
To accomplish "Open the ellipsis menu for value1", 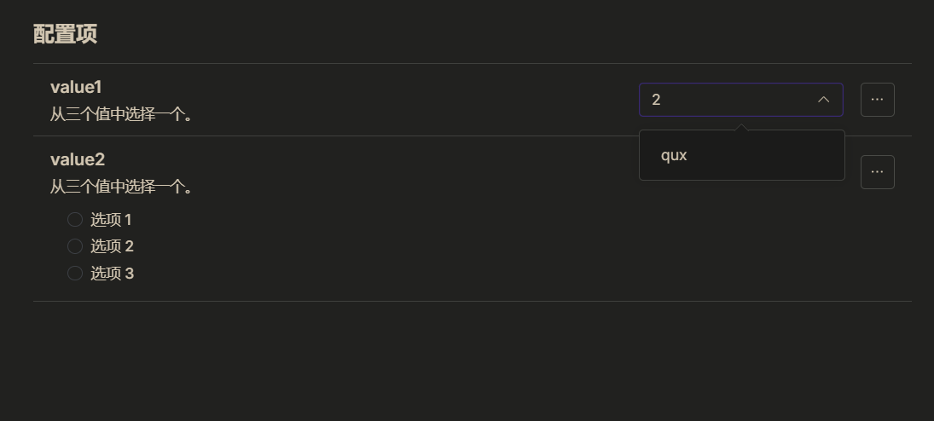I will [x=877, y=100].
